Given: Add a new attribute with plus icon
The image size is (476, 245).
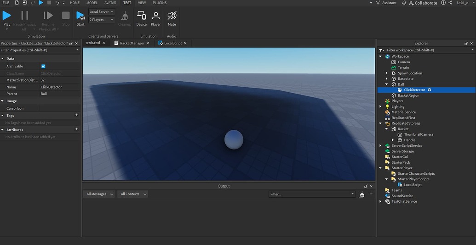Looking at the screenshot, I should tap(76, 129).
